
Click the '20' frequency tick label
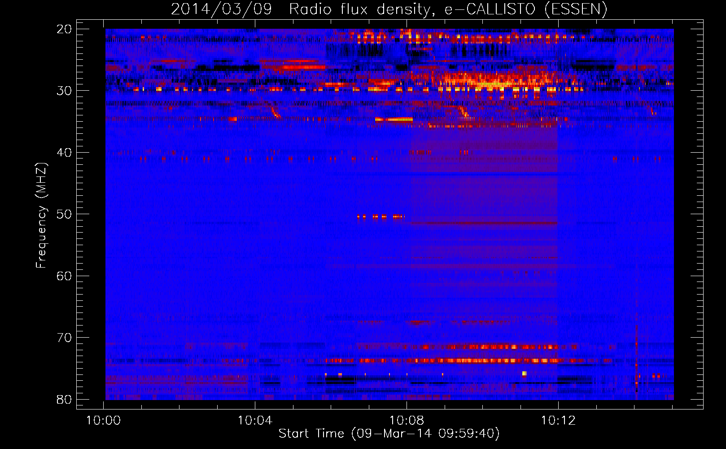[x=64, y=29]
